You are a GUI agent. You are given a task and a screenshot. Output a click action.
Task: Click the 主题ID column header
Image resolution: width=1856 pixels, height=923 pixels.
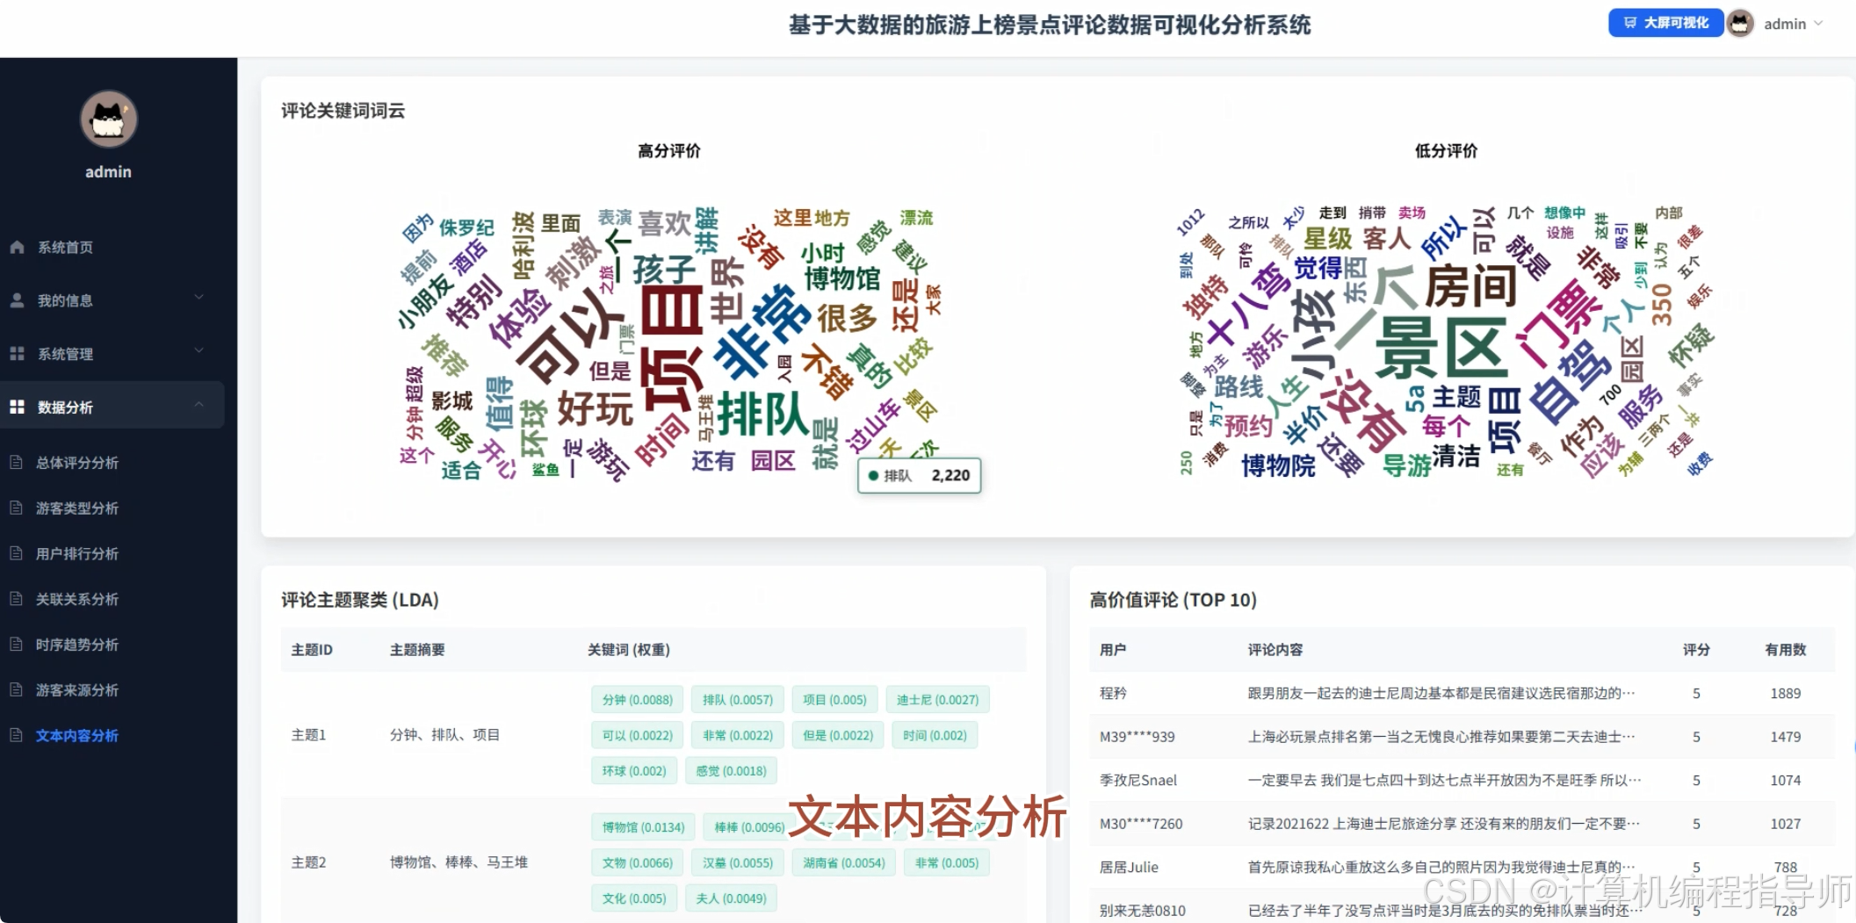[x=312, y=650]
